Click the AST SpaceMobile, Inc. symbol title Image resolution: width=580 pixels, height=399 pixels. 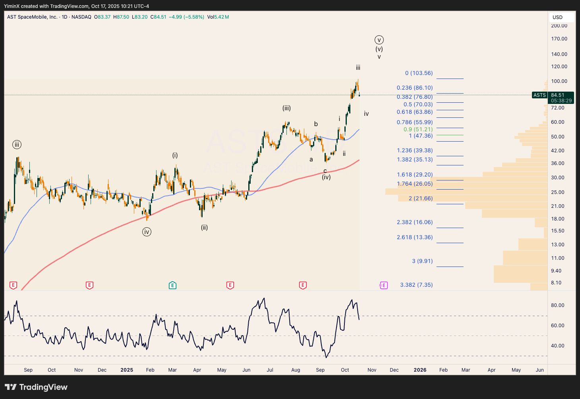click(32, 17)
